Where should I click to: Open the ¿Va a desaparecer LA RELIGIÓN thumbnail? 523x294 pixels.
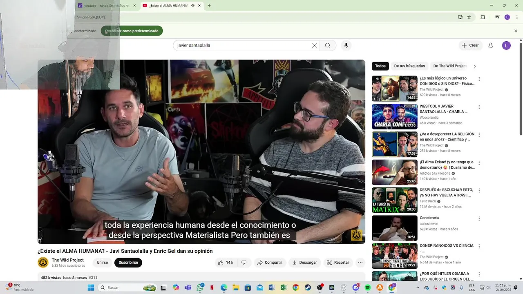coord(395,144)
